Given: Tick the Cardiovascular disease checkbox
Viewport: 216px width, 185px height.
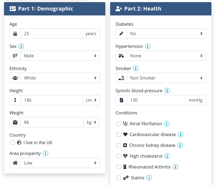Looking at the screenshot, I should [x=119, y=134].
